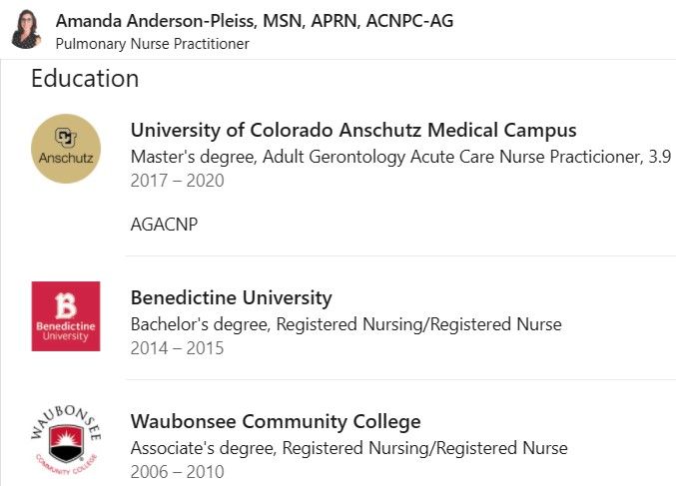Screen dimensions: 676x486
Task: Open the profile photo thumbnail at top
Action: [26, 29]
